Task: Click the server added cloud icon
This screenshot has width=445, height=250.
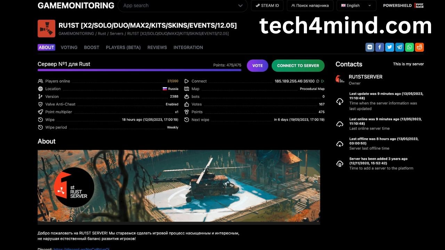Action: [340, 164]
